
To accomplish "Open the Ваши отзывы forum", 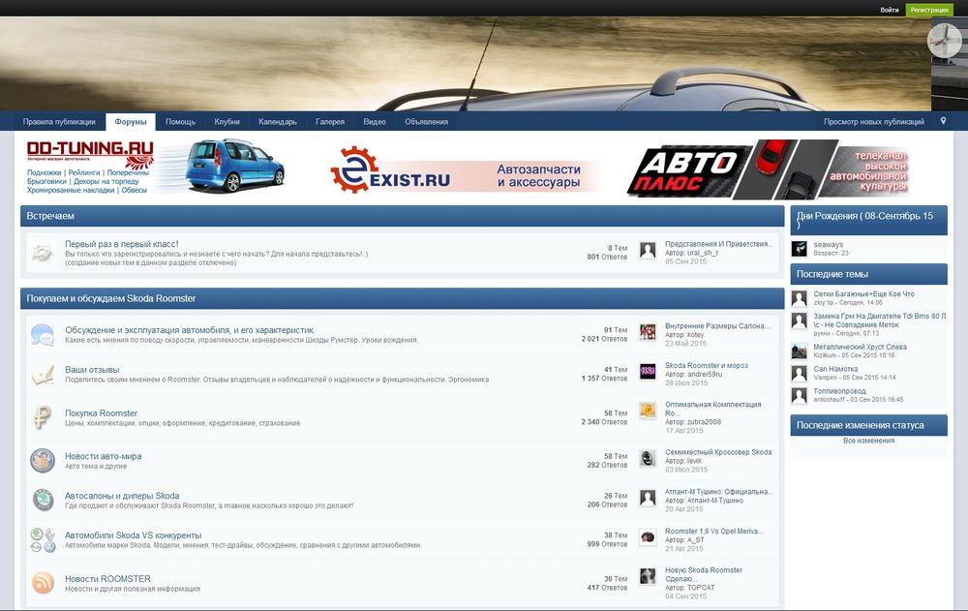I will [x=92, y=370].
